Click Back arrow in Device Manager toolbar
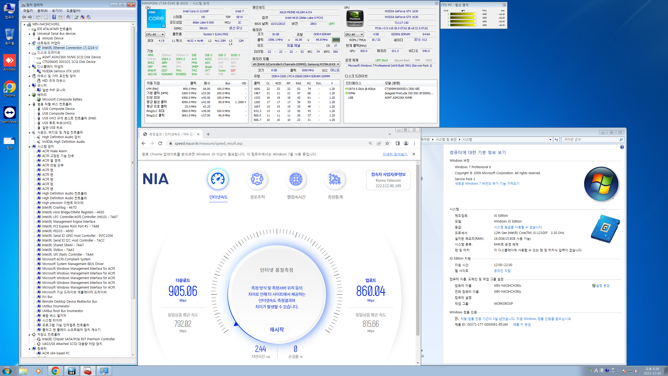 (24, 17)
